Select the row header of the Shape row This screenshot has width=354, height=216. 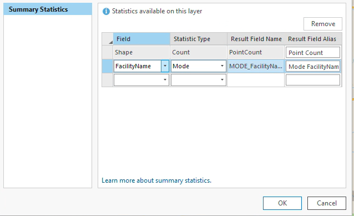(108, 52)
